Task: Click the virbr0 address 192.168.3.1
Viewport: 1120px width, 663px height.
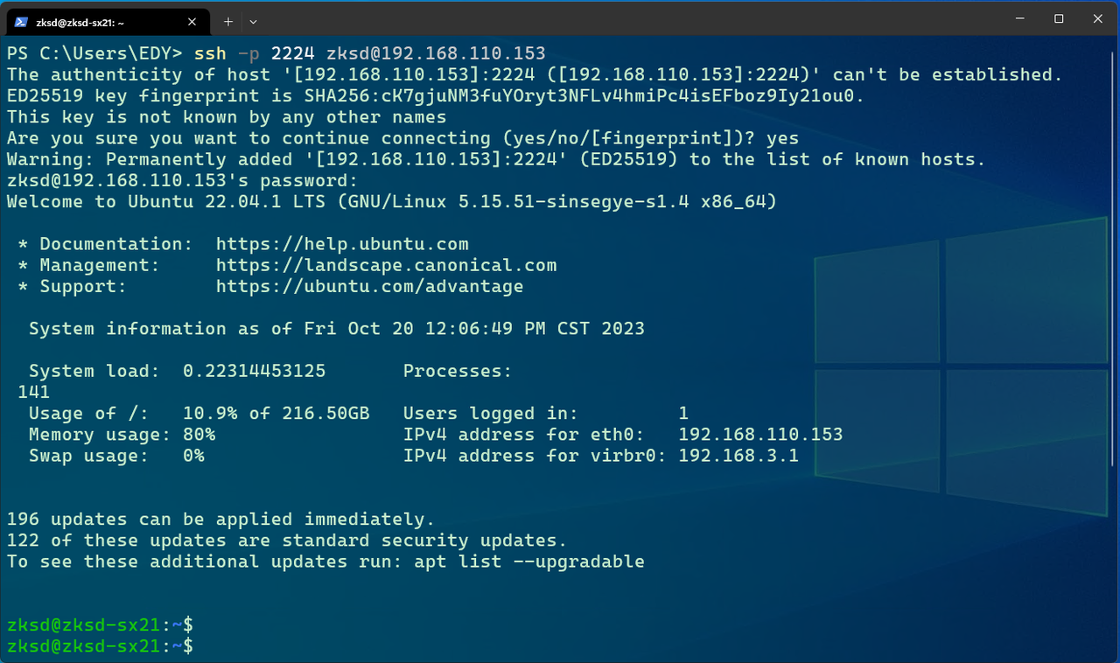Action: click(x=738, y=456)
